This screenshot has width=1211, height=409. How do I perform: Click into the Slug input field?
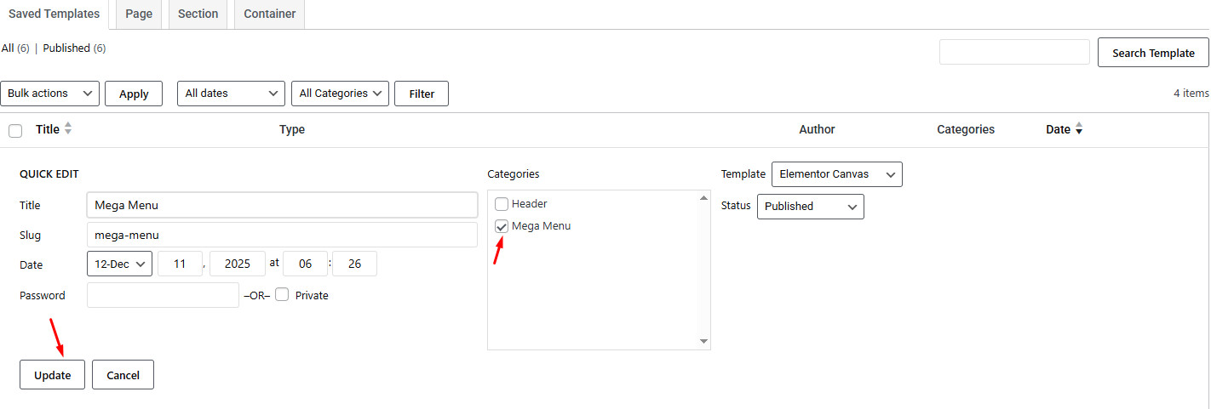(x=282, y=235)
